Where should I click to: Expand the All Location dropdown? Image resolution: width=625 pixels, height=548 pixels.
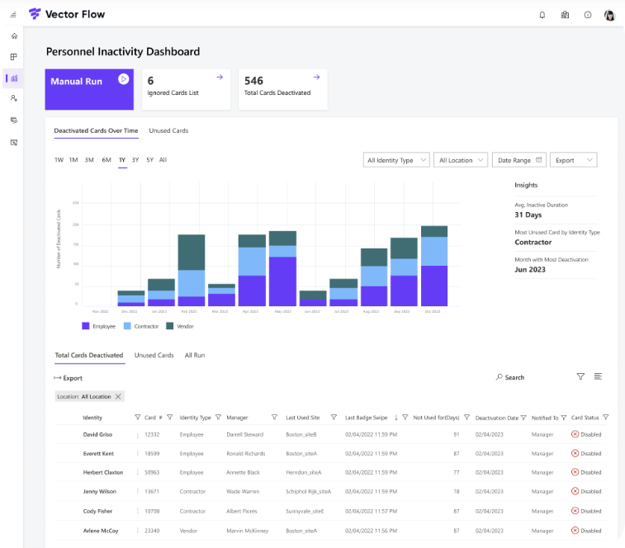(x=460, y=160)
